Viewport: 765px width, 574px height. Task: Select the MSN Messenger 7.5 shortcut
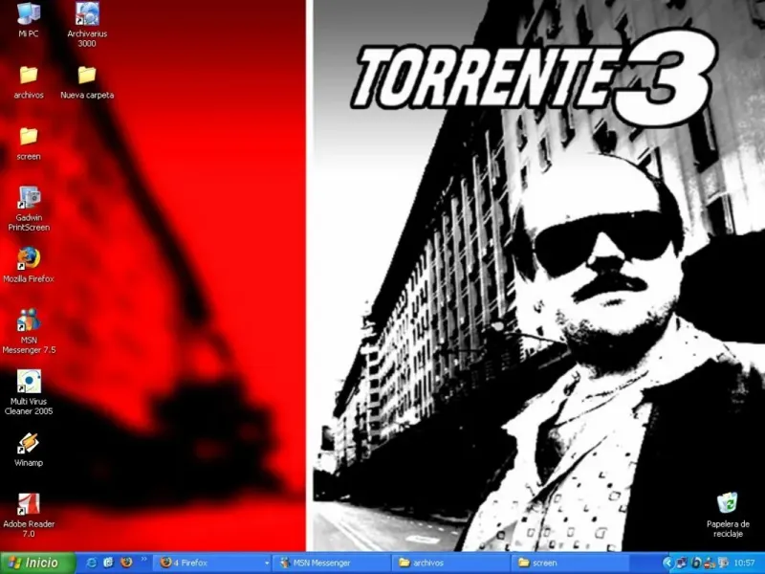pyautogui.click(x=29, y=331)
